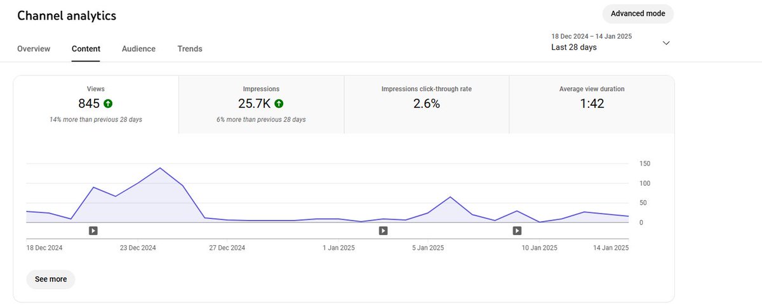This screenshot has height=308, width=762.
Task: Click the 100 y-axis value
Action: click(645, 183)
